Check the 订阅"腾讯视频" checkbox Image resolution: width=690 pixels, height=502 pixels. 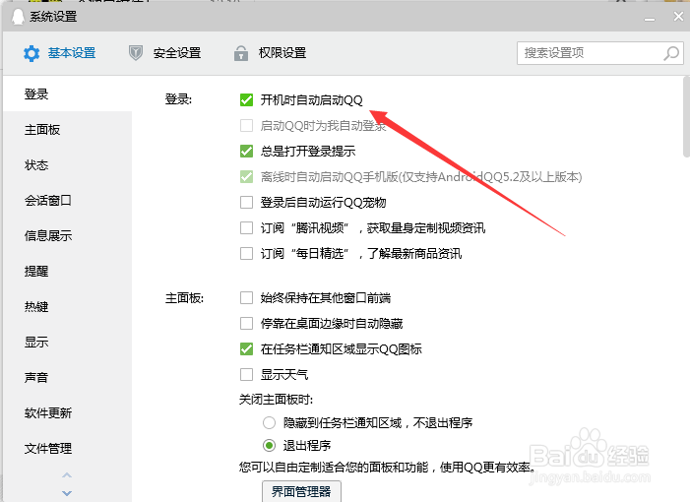click(x=246, y=228)
